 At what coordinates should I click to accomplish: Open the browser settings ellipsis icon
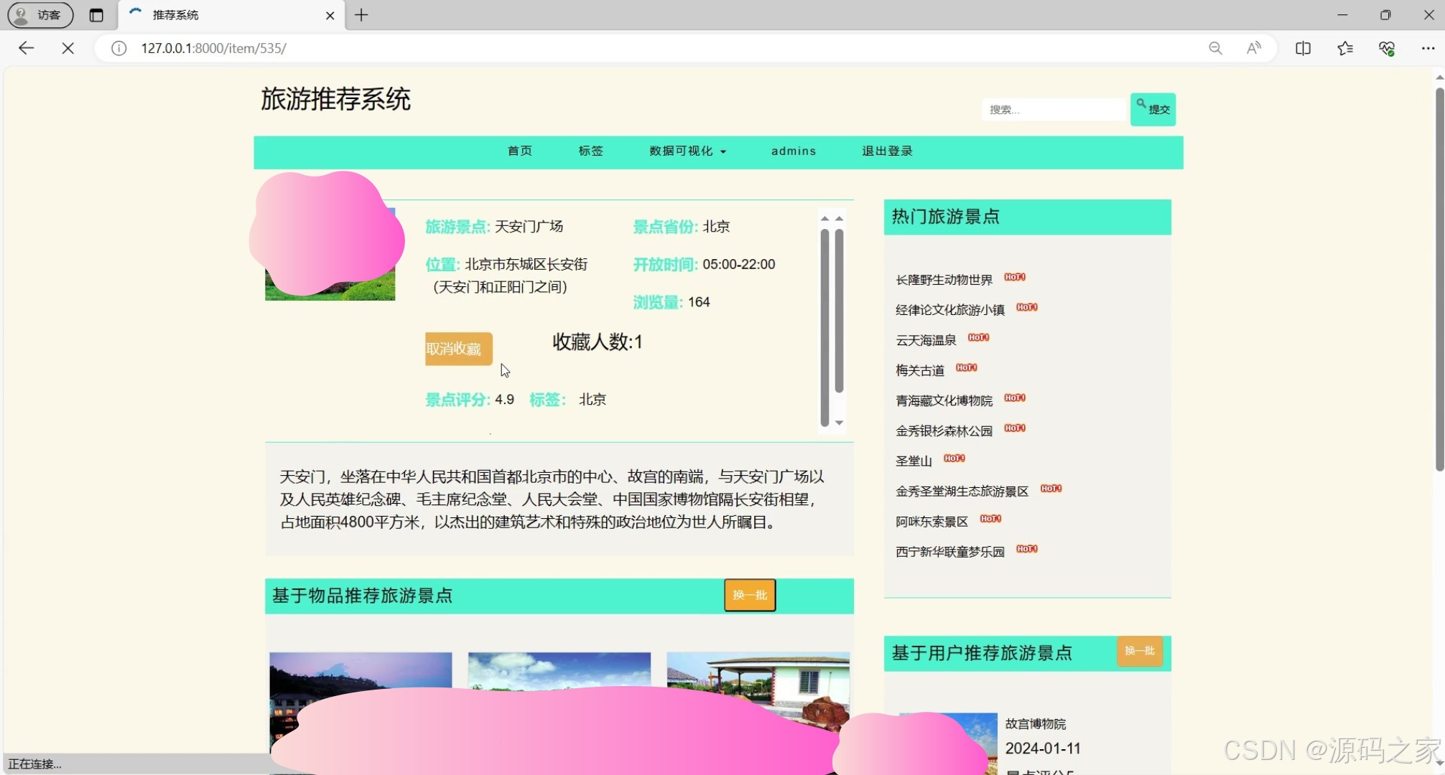tap(1428, 48)
